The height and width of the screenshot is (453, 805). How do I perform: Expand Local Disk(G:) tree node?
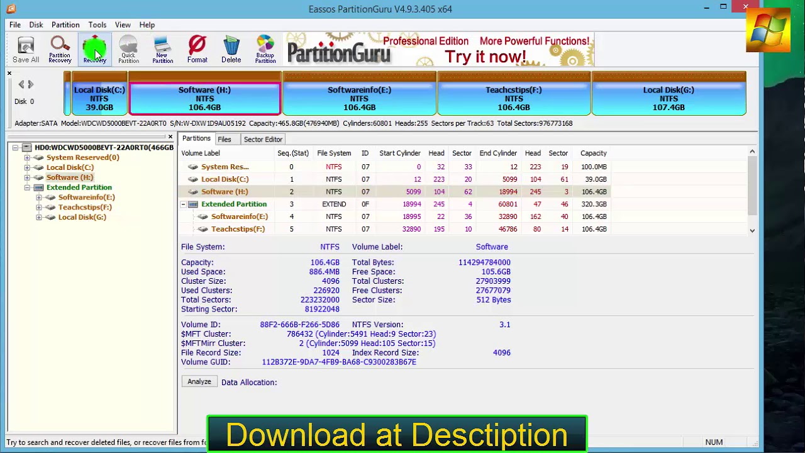tap(39, 217)
